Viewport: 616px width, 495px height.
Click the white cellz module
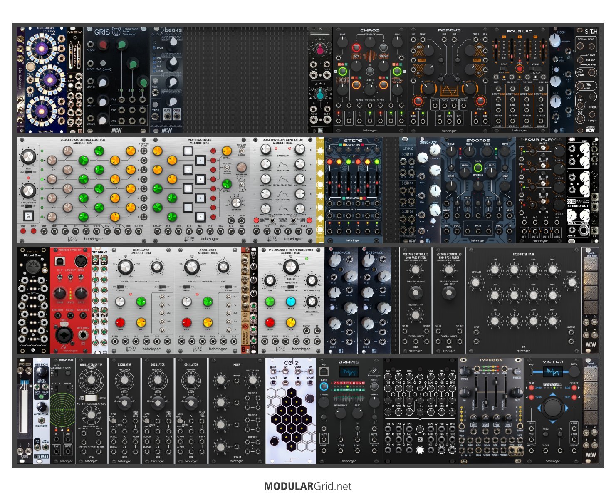(x=291, y=411)
